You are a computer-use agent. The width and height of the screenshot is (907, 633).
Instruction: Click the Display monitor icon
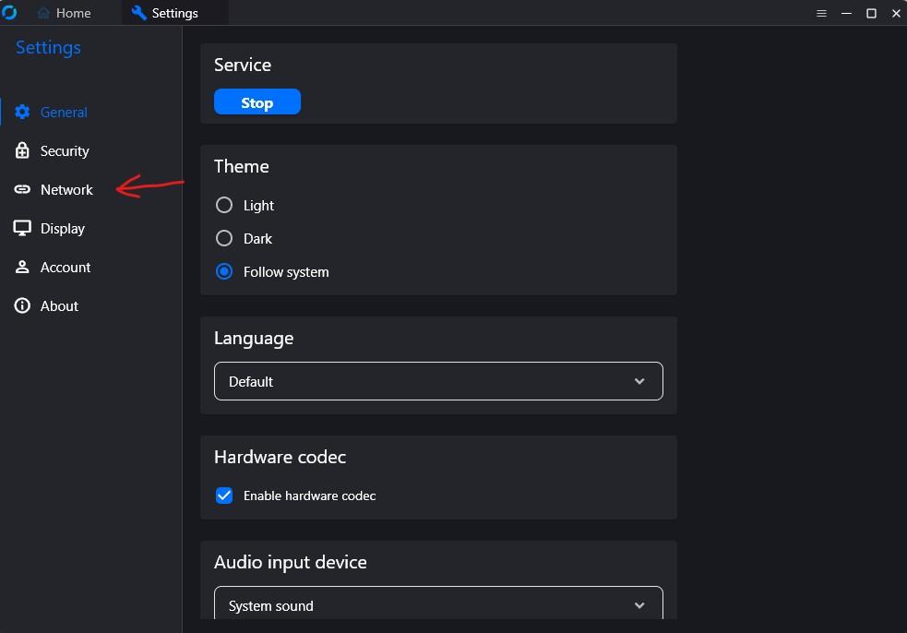point(22,228)
